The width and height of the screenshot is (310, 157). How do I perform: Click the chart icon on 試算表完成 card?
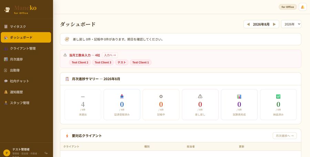[239, 96]
